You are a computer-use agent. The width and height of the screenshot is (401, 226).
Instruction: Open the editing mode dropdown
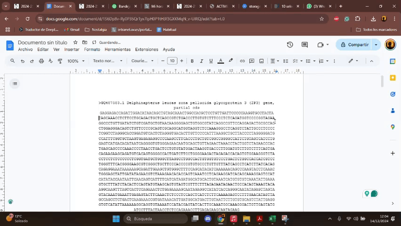click(x=353, y=61)
